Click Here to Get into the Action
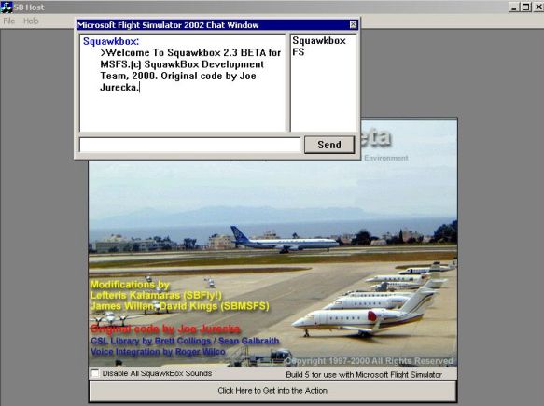Image resolution: width=544 pixels, height=406 pixels. [272, 391]
